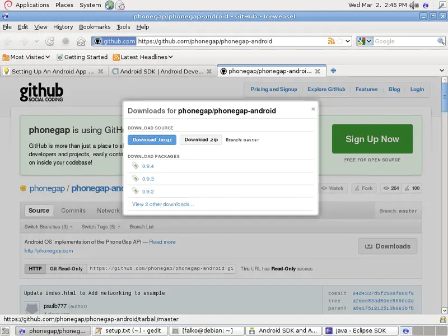Open the System menu
This screenshot has width=448, height=336.
coord(90,5)
